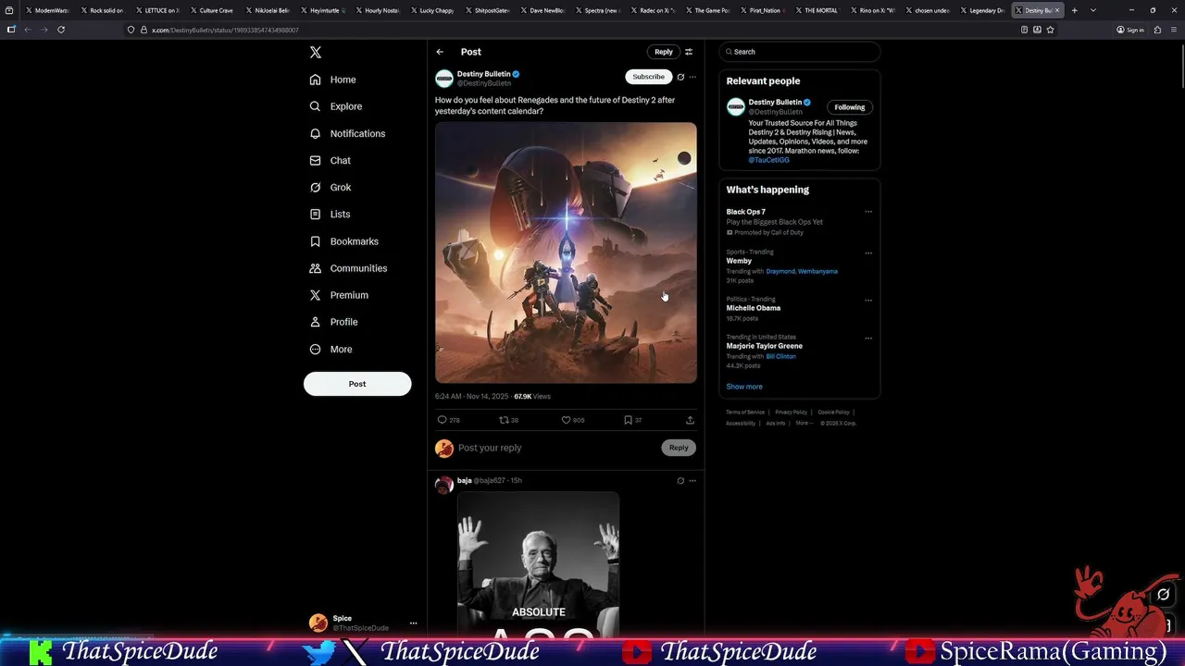This screenshot has width=1185, height=666.
Task: Open the Destiny Bulletin post avatar
Action: click(444, 78)
